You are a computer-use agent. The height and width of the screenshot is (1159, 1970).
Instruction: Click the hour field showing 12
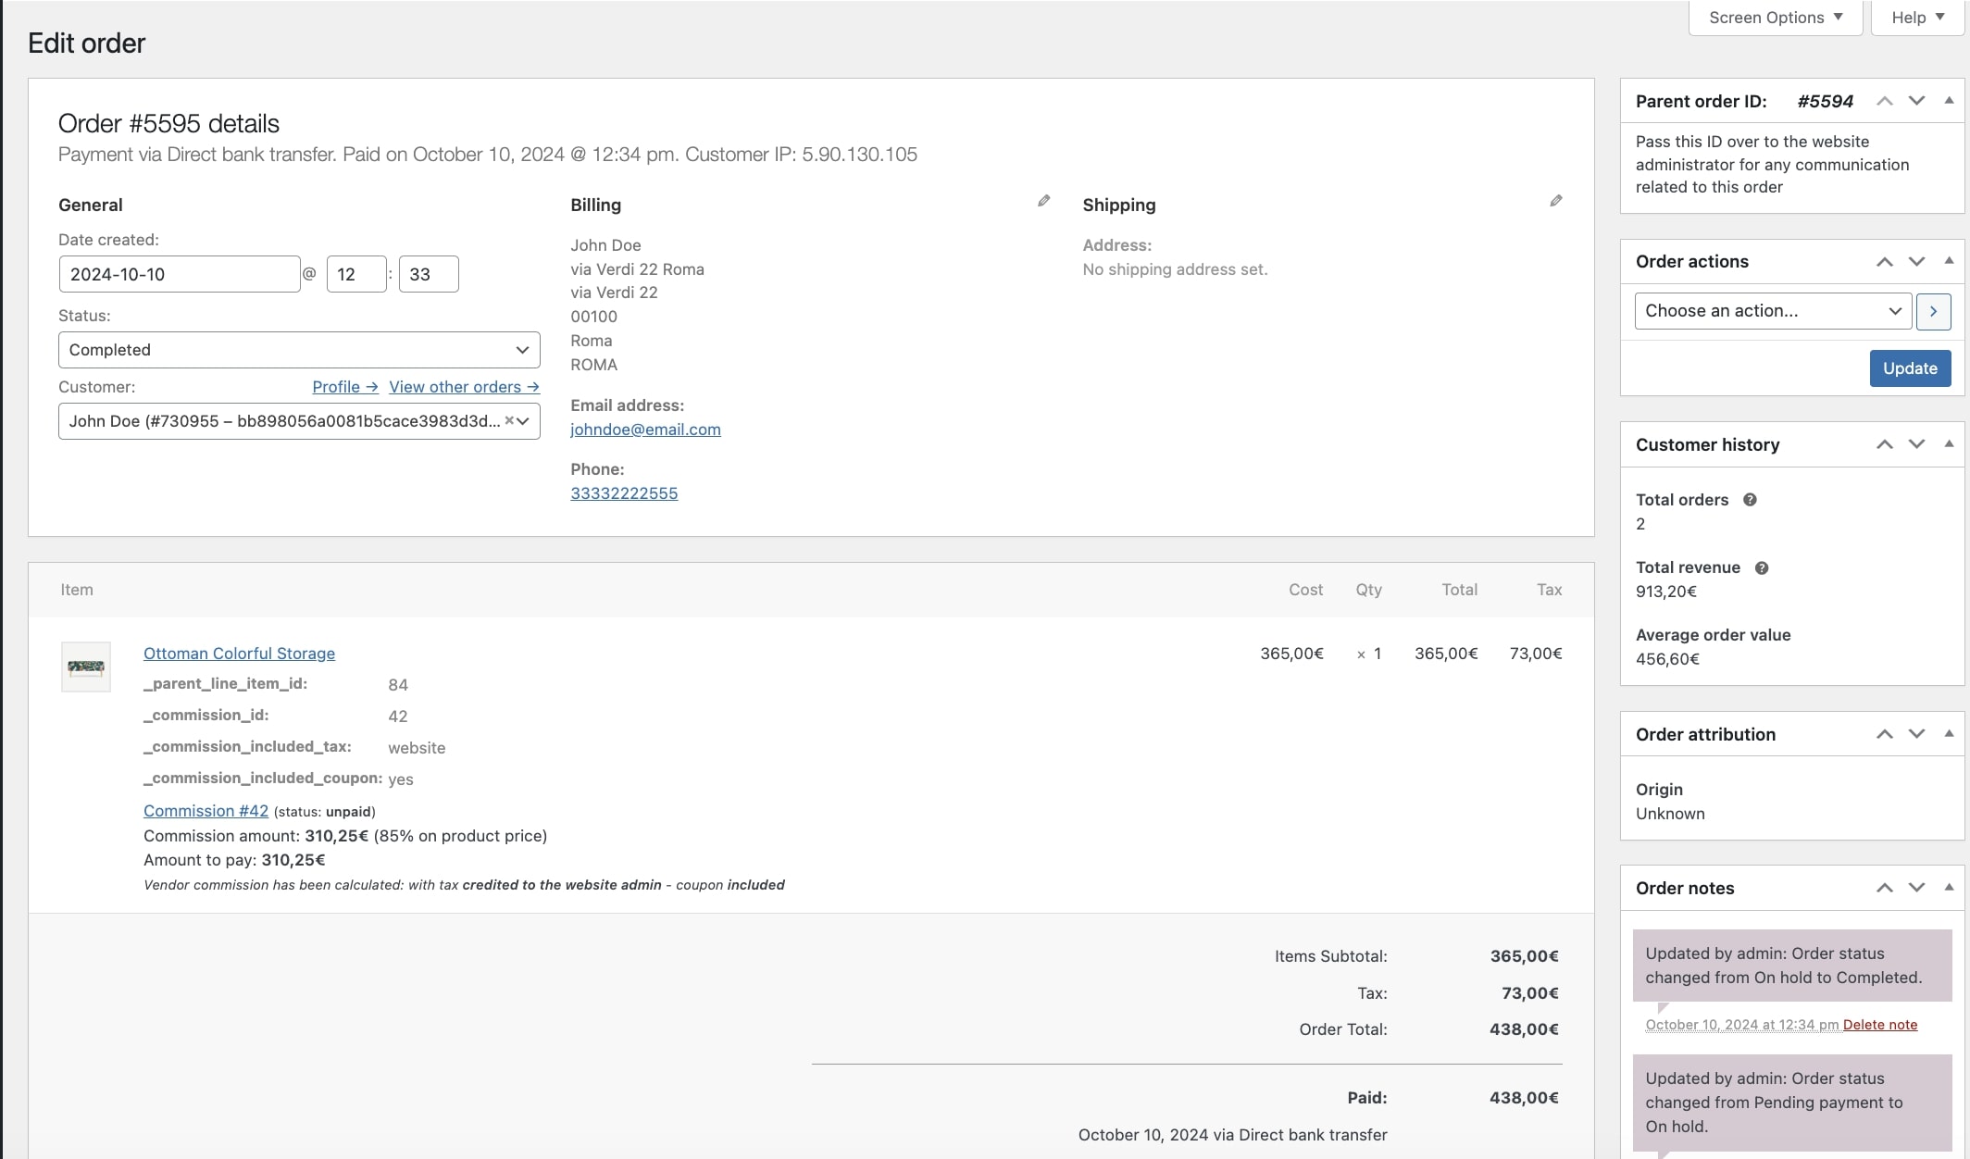(x=356, y=274)
